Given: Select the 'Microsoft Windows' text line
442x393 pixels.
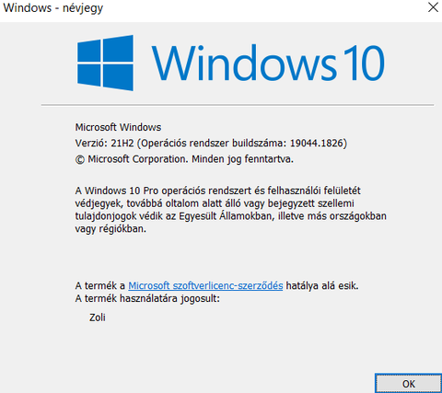Looking at the screenshot, I should coord(118,127).
